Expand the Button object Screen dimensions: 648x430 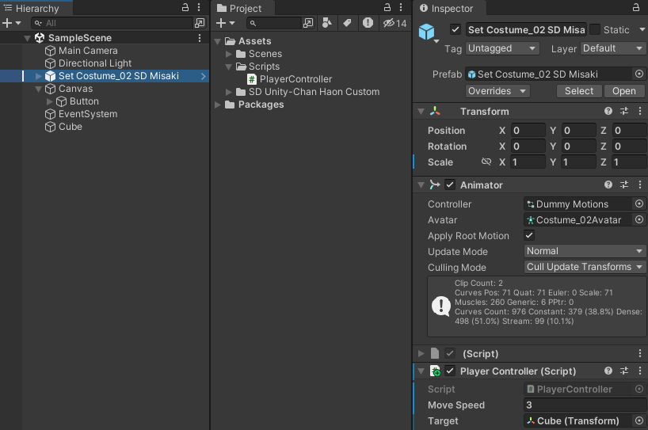tap(50, 101)
